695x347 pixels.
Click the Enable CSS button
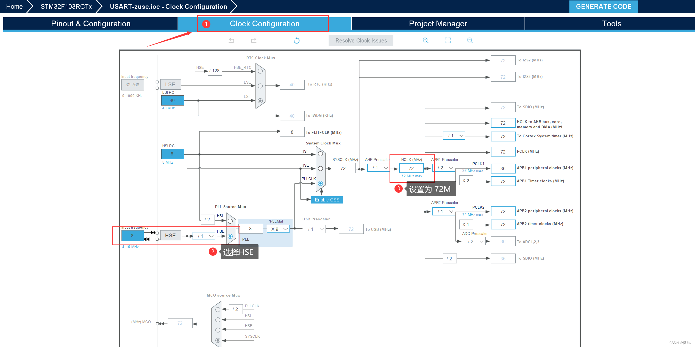pos(327,200)
